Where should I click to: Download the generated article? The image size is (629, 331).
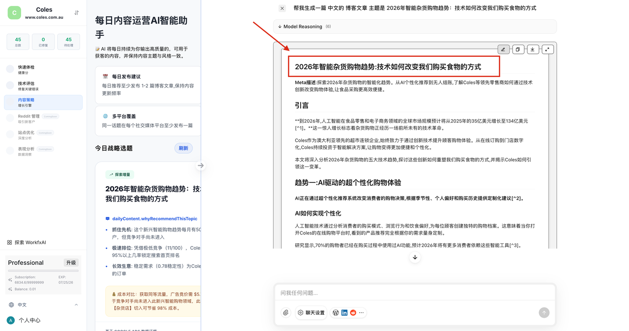coord(533,50)
